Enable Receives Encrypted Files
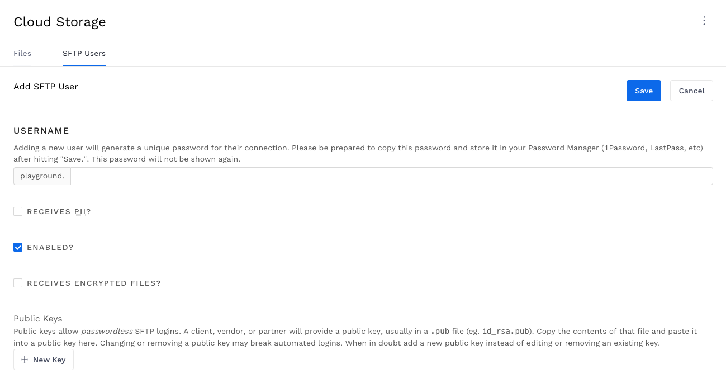The image size is (726, 383). point(17,283)
